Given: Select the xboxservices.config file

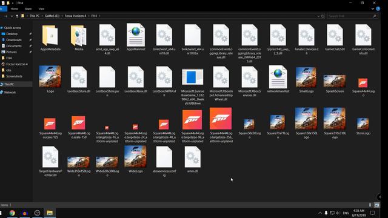Looking at the screenshot, I should tap(164, 161).
